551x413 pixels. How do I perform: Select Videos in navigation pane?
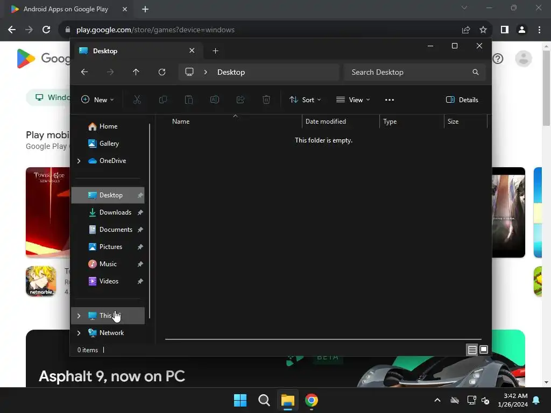(x=108, y=281)
